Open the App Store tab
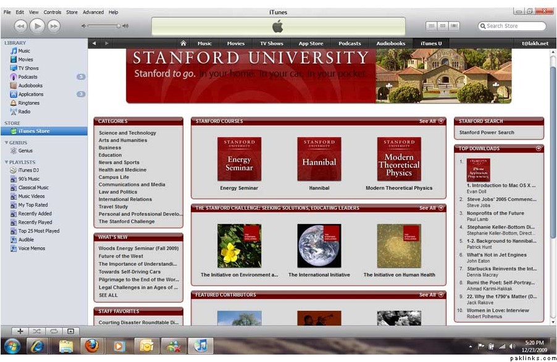Screen dimensions: 557x362 pos(311,43)
